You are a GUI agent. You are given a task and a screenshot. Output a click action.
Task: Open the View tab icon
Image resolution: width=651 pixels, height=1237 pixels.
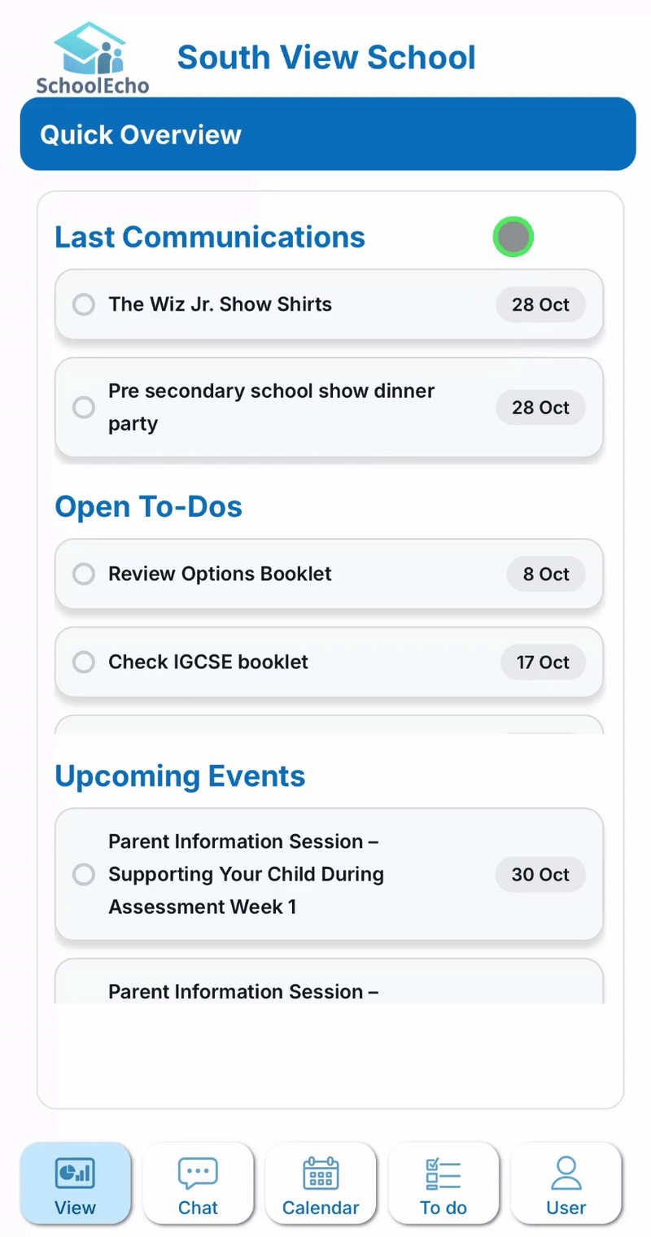[x=75, y=1174]
